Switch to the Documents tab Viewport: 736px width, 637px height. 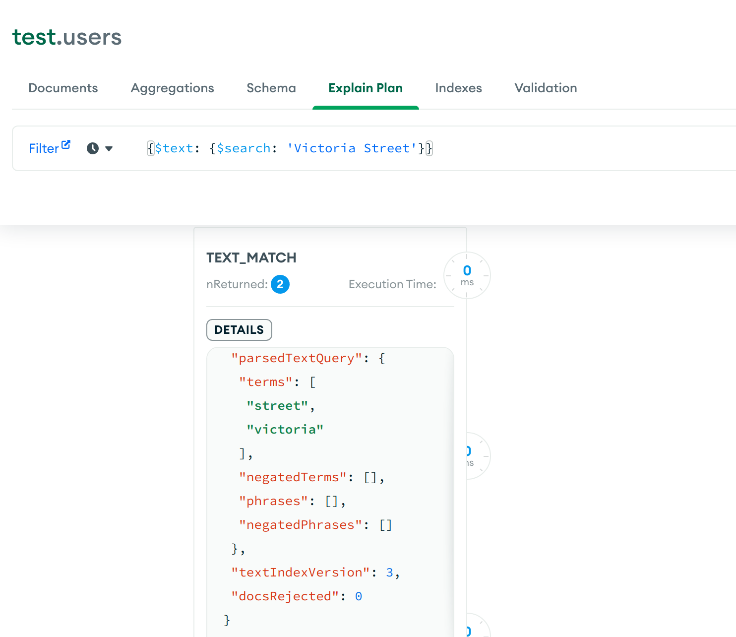pos(63,88)
